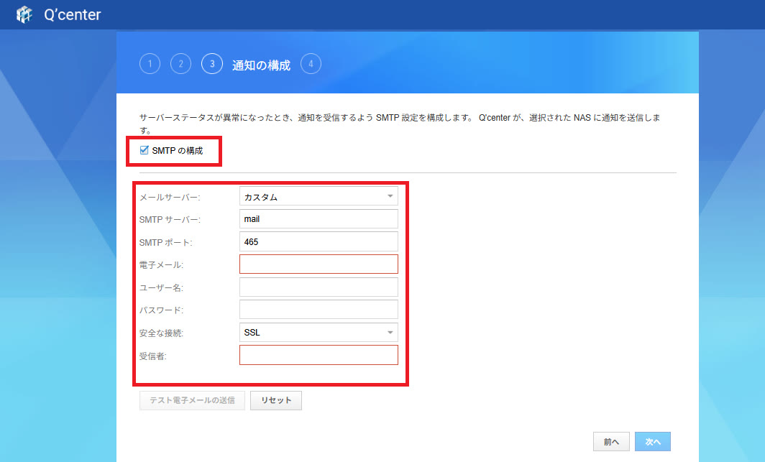Click into the 電子メール field

318,264
